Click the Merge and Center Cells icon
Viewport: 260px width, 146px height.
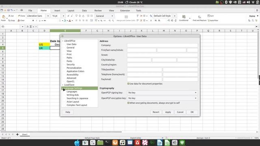point(126,17)
